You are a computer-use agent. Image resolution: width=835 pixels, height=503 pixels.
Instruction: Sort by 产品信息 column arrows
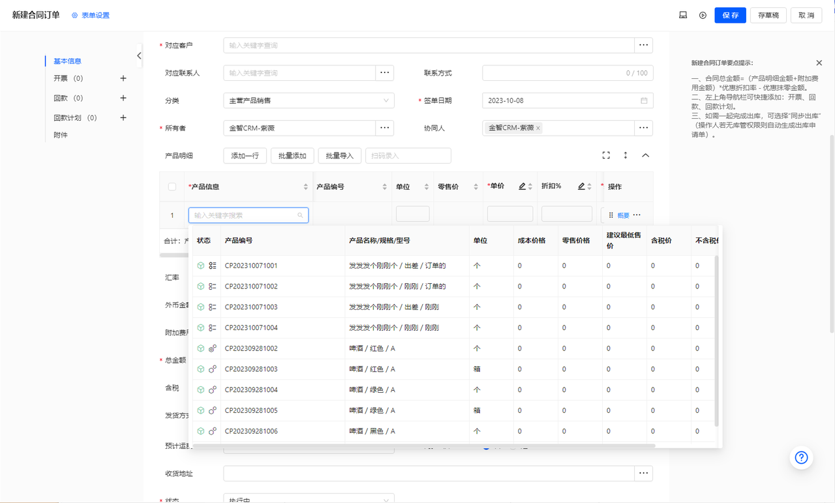[x=306, y=187]
